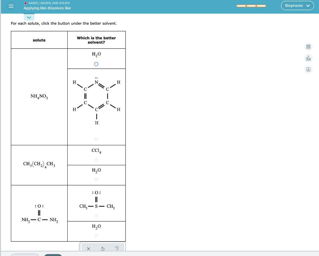Viewport: 319px width, 256px height.
Task: Open the calculator tool
Action: [x=308, y=47]
